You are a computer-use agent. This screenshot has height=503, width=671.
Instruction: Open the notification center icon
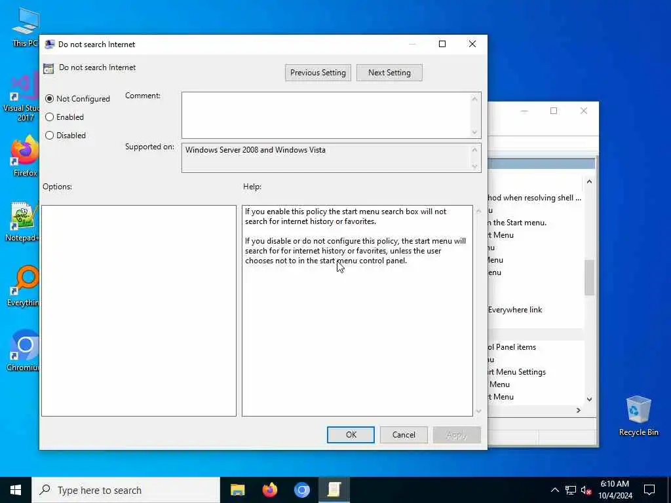click(649, 490)
